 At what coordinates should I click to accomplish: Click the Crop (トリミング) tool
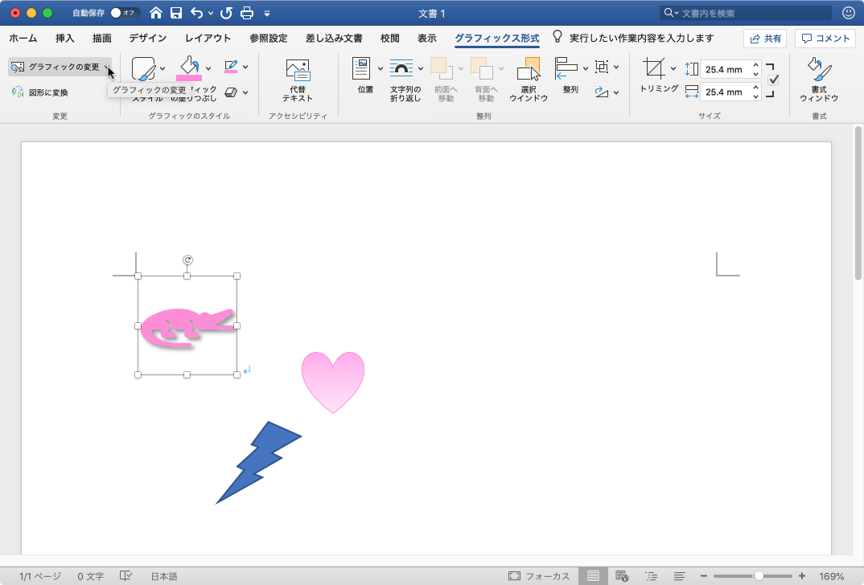(x=655, y=69)
